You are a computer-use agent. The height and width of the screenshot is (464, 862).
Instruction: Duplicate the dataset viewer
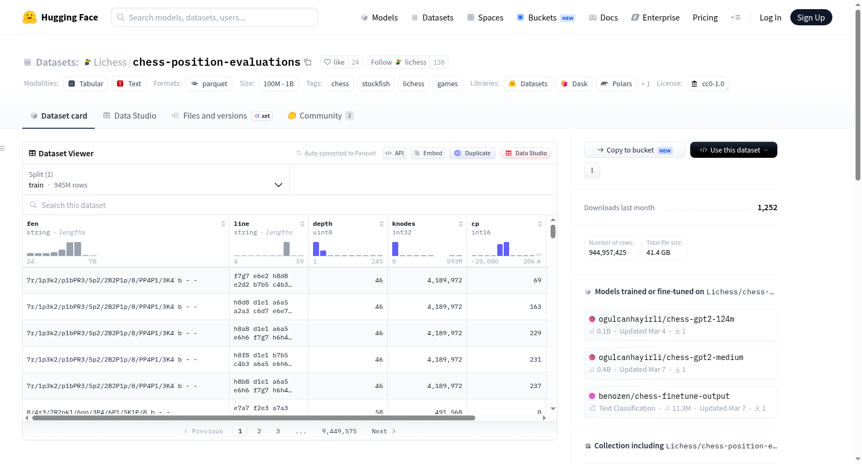tap(472, 153)
